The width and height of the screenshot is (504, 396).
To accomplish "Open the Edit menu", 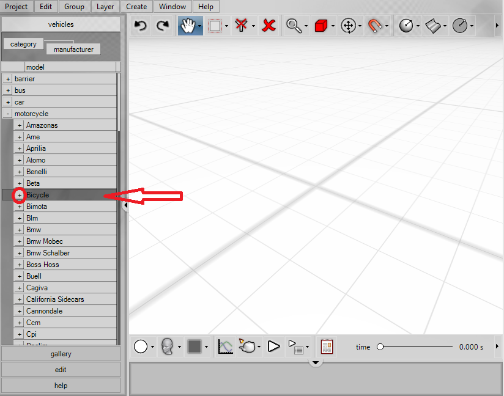I will [46, 7].
